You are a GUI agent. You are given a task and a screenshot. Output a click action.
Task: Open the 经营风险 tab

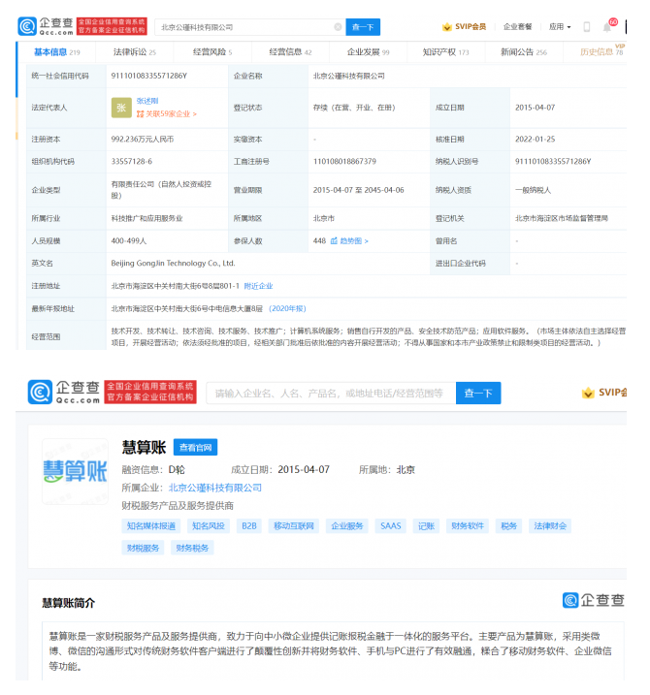tap(212, 52)
